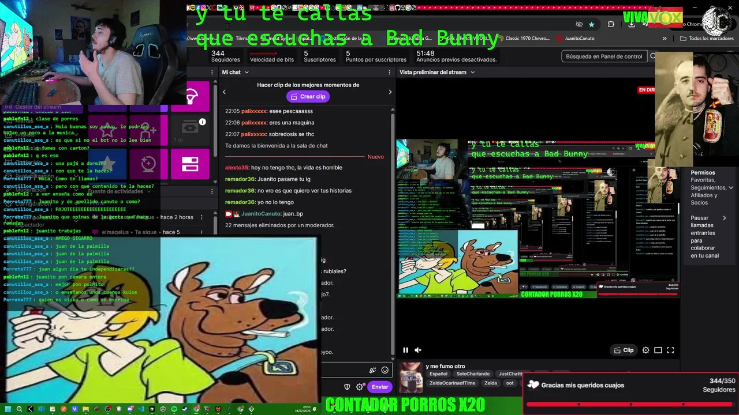
Task: Expand Favoritas, Seguimientos permissions chevron
Action: pyautogui.click(x=730, y=188)
